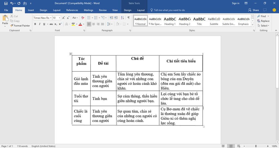The width and height of the screenshot is (279, 148).
Task: Switch to the Review tab
Action: (103, 10)
